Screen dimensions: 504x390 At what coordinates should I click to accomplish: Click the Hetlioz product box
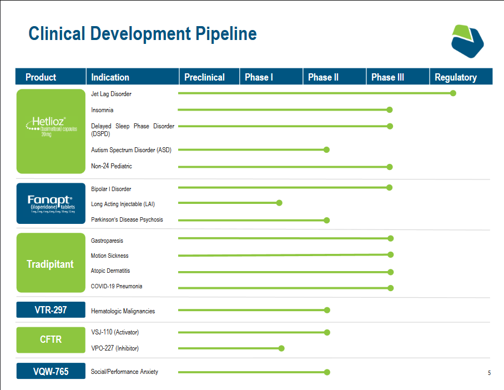(51, 131)
